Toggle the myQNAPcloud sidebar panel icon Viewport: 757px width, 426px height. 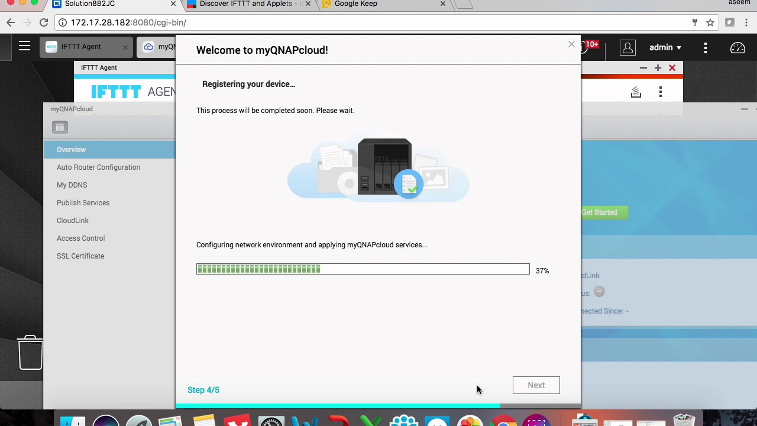coord(60,127)
